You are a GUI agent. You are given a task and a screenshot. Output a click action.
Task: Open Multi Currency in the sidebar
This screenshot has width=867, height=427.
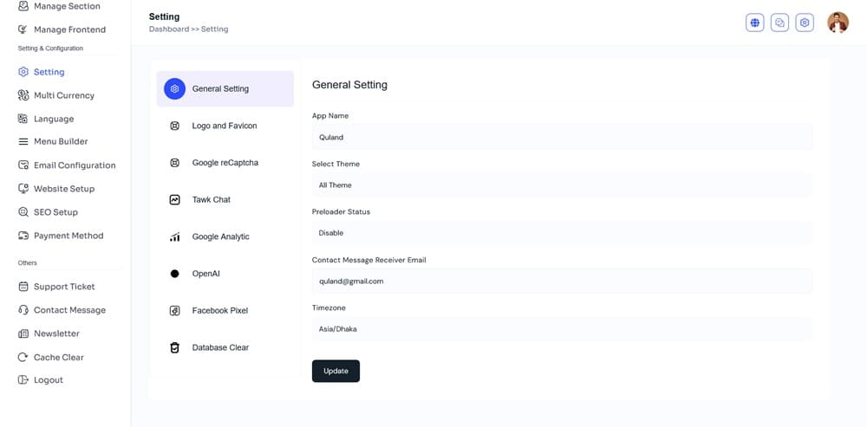coord(63,95)
